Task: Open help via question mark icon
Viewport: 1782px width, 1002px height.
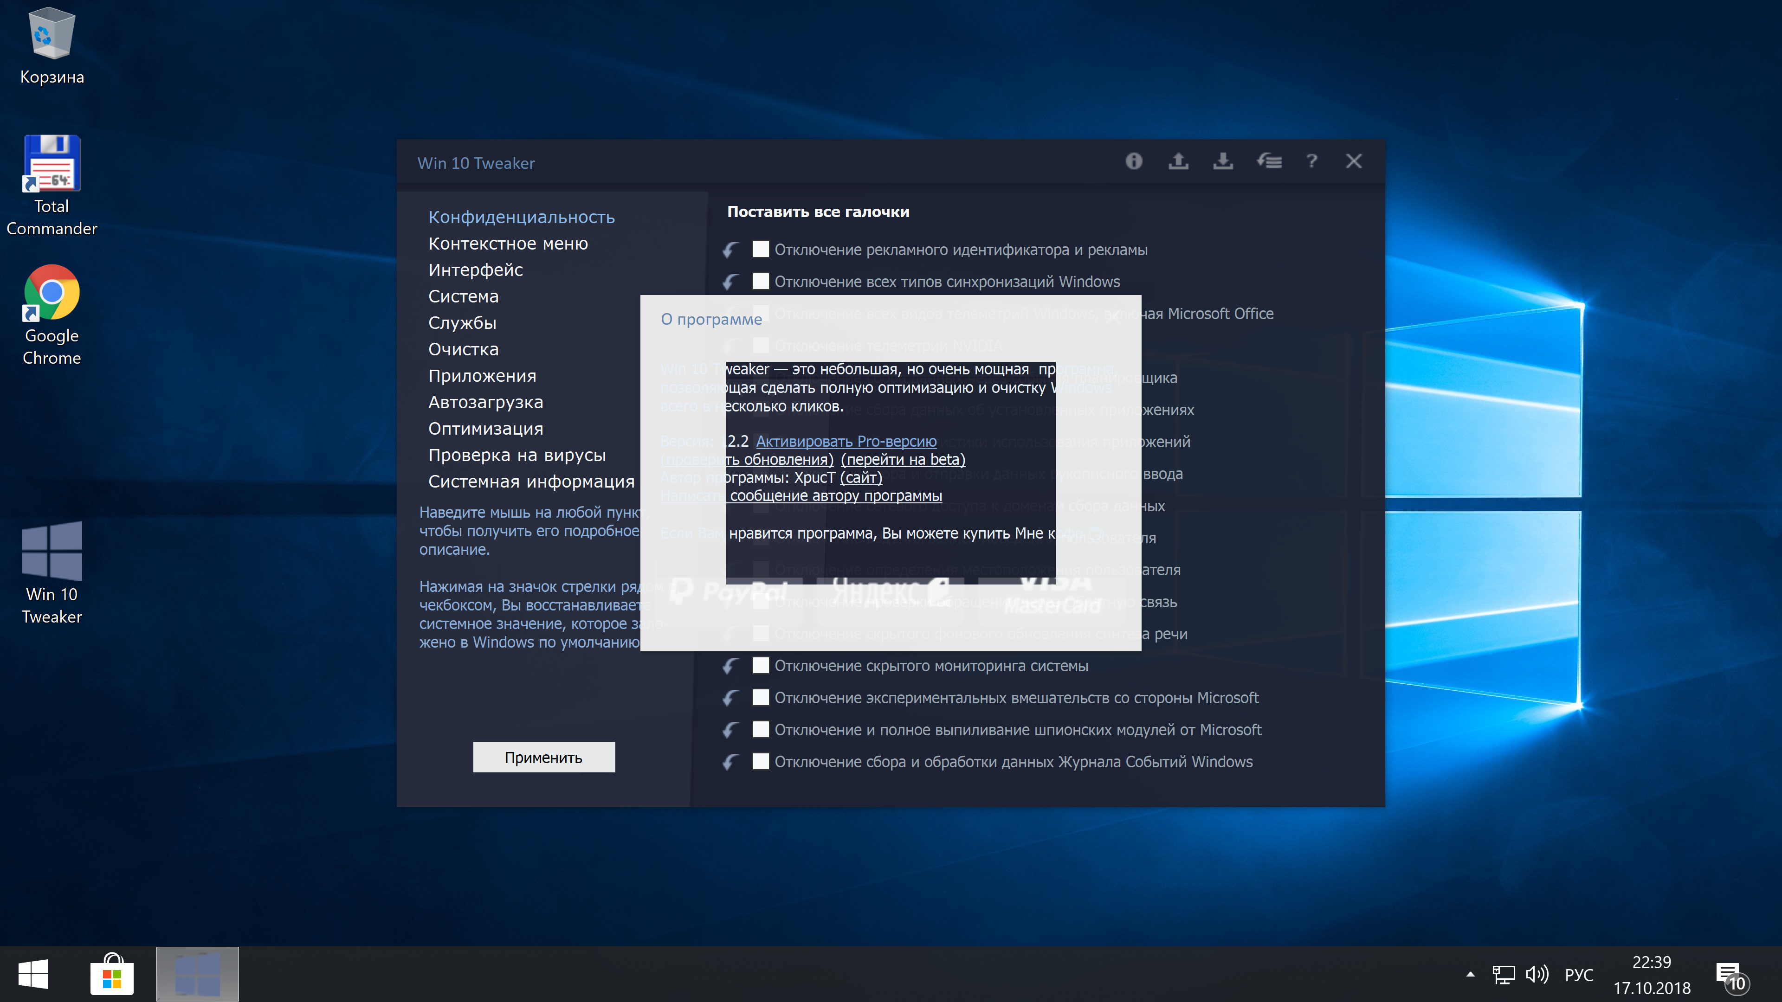Action: [x=1311, y=161]
